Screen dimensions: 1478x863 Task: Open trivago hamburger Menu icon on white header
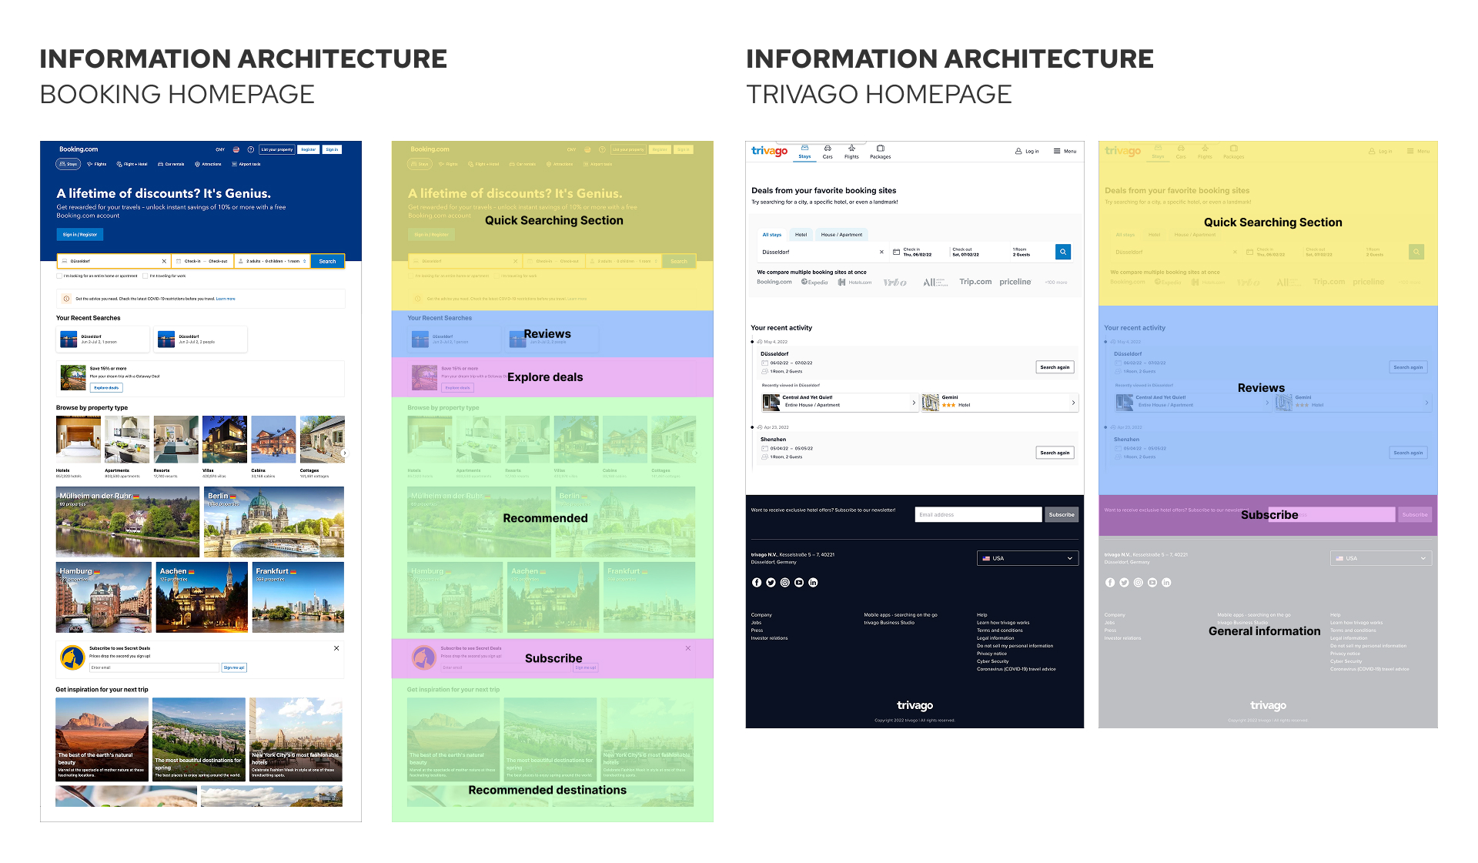point(1057,151)
